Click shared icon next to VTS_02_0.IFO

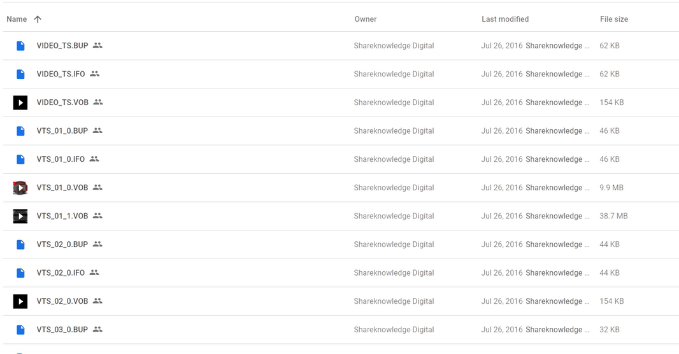[x=94, y=273]
